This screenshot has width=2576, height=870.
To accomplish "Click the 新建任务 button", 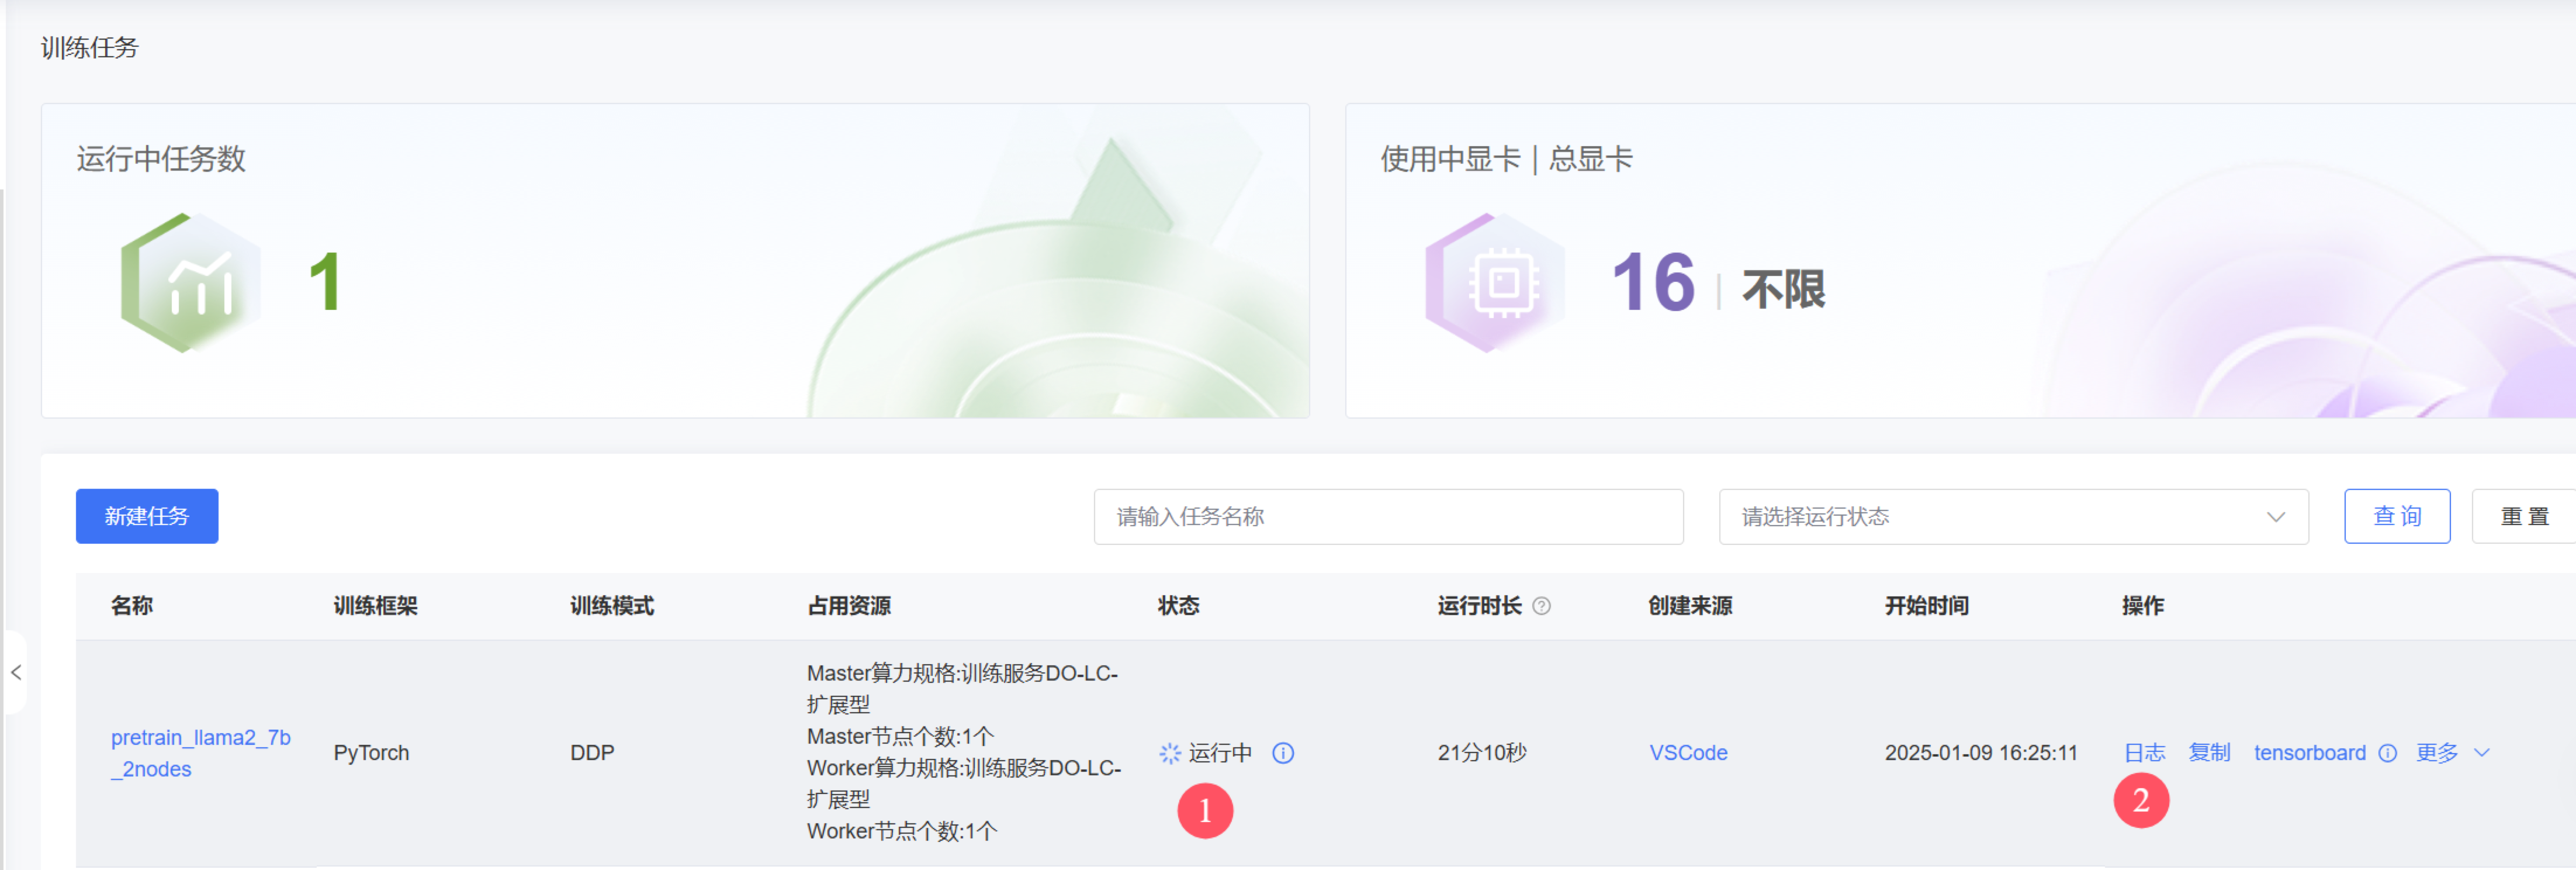I will click(x=147, y=516).
